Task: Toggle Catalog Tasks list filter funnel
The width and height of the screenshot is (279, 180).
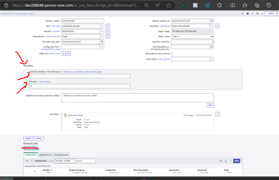Action: [32, 161]
